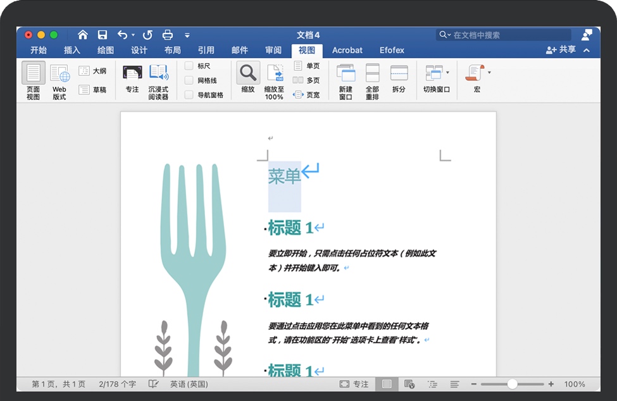Enable the 网格线 gridlines checkbox

189,80
